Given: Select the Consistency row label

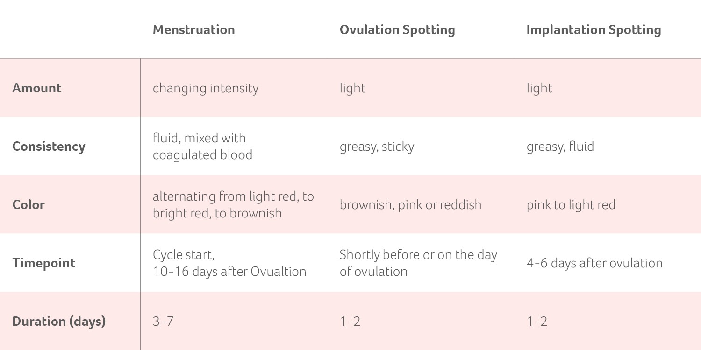Looking at the screenshot, I should [49, 147].
